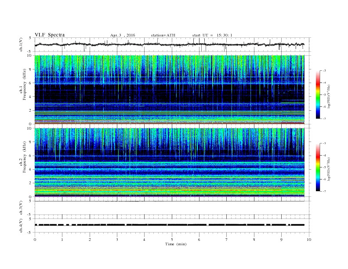This screenshot has width=348, height=269.
Task: Click the "-5" tick on ch.1 color bar
Action: coord(324,95)
